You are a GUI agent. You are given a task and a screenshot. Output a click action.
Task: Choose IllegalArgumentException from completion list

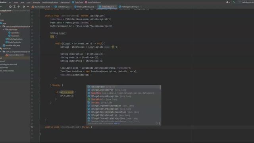(123, 106)
